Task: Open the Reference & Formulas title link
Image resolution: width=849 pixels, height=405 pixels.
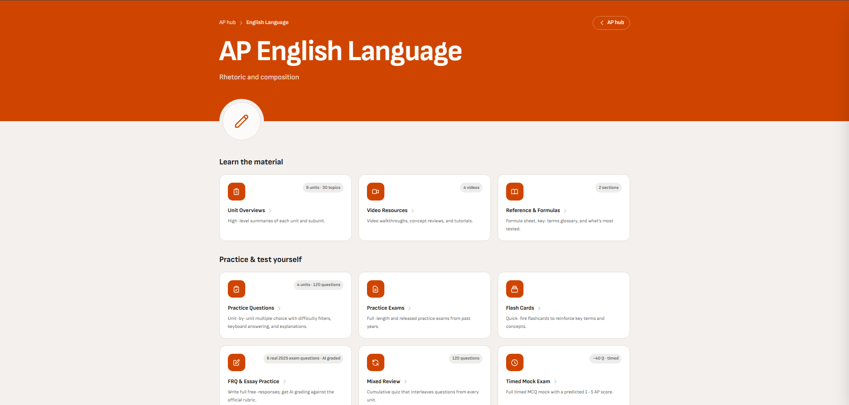Action: coord(533,210)
